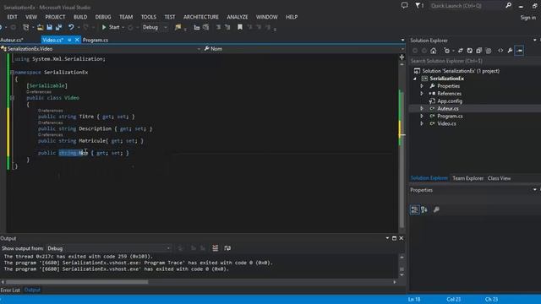Switch to the Class View tab

[499, 178]
